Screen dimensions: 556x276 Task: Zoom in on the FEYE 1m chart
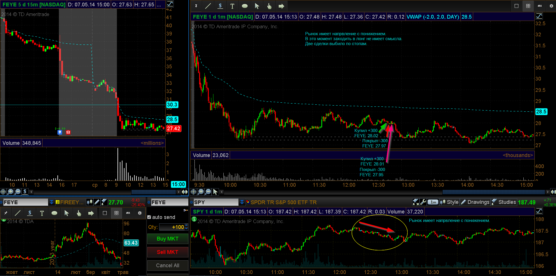click(201, 192)
